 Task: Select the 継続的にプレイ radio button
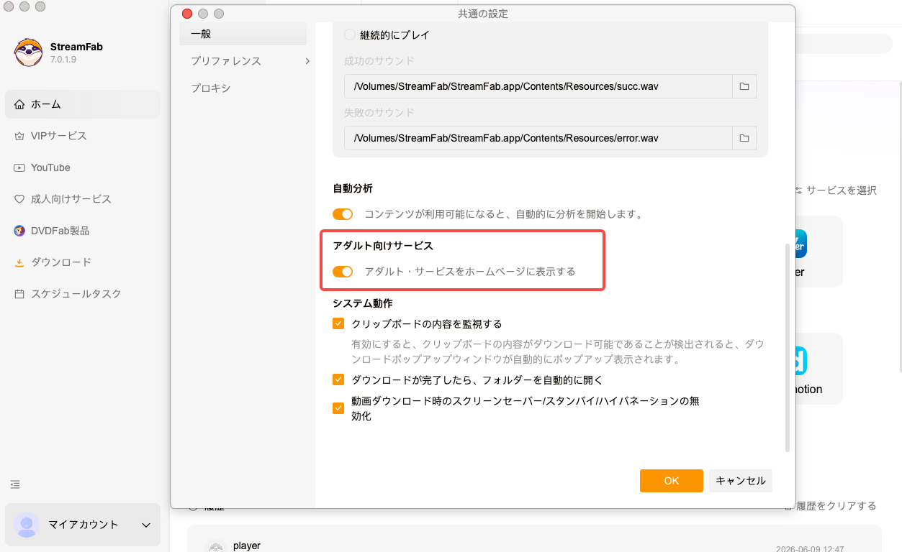[x=350, y=34]
